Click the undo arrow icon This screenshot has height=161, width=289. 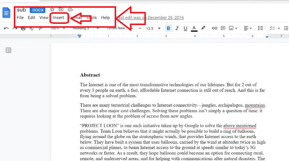coord(6,28)
